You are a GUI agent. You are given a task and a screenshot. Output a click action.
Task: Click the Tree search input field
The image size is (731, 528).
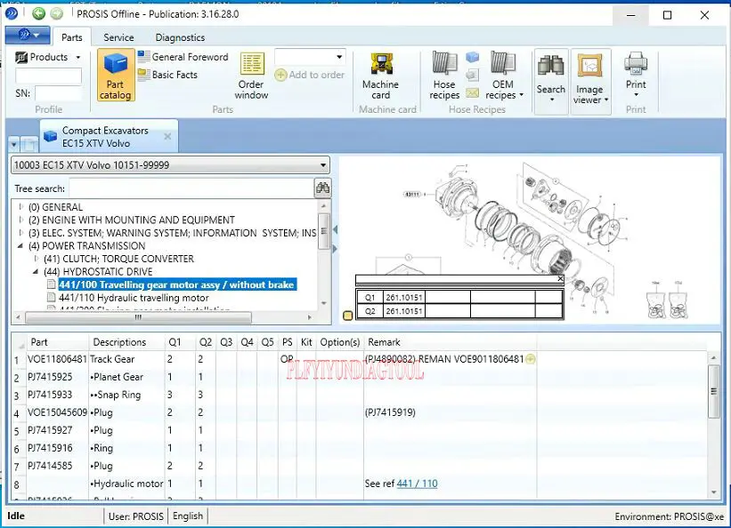coord(191,188)
